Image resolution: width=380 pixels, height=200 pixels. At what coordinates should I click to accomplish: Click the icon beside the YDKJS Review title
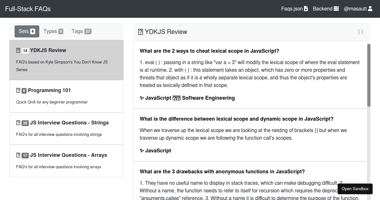[141, 31]
